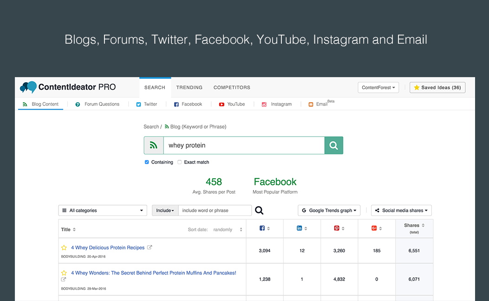Click the green search magnifier button

[334, 145]
